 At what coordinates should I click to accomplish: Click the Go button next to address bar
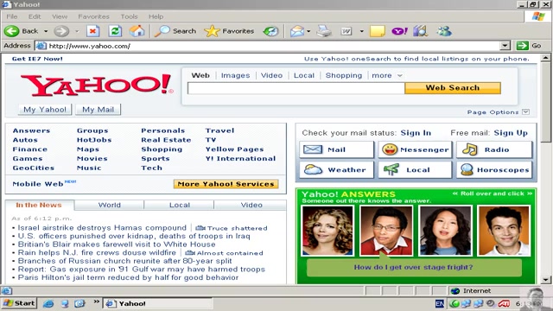(529, 46)
